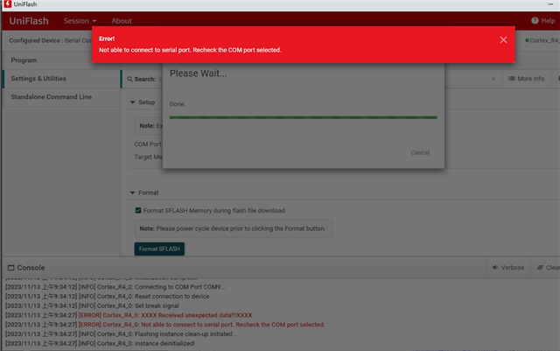This screenshot has width=560, height=351.
Task: Open the Session dropdown menu
Action: point(80,21)
